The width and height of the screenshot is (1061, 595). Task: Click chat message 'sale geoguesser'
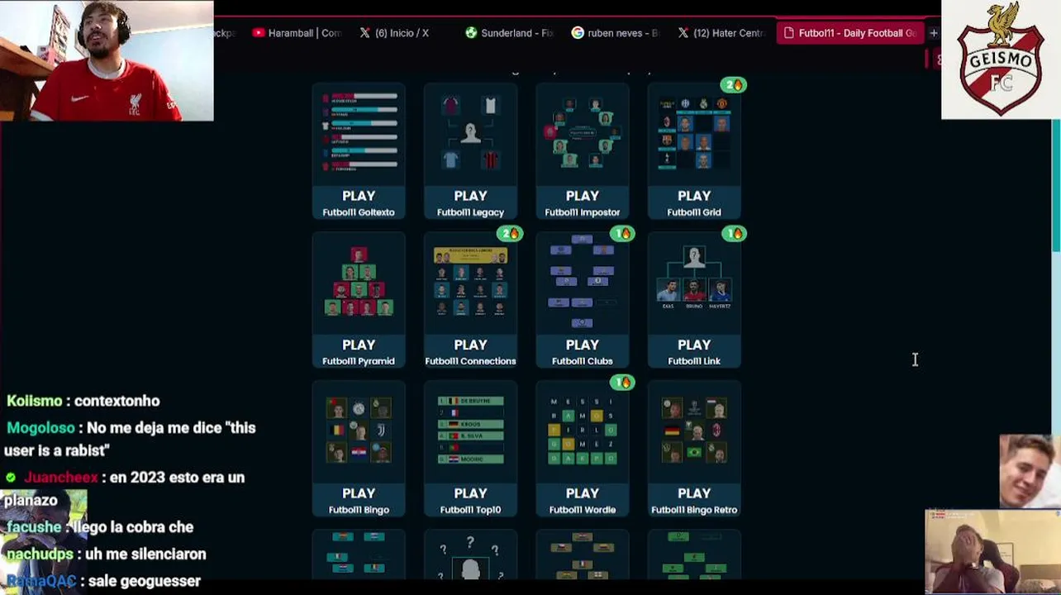click(145, 581)
